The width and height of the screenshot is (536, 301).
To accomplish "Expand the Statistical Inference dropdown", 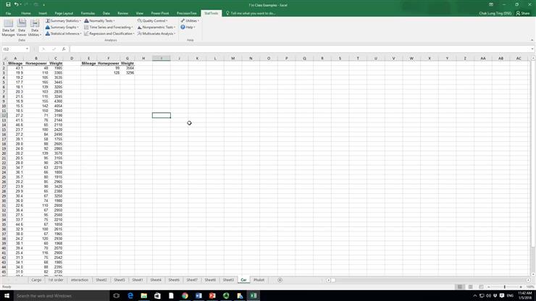I will [63, 34].
